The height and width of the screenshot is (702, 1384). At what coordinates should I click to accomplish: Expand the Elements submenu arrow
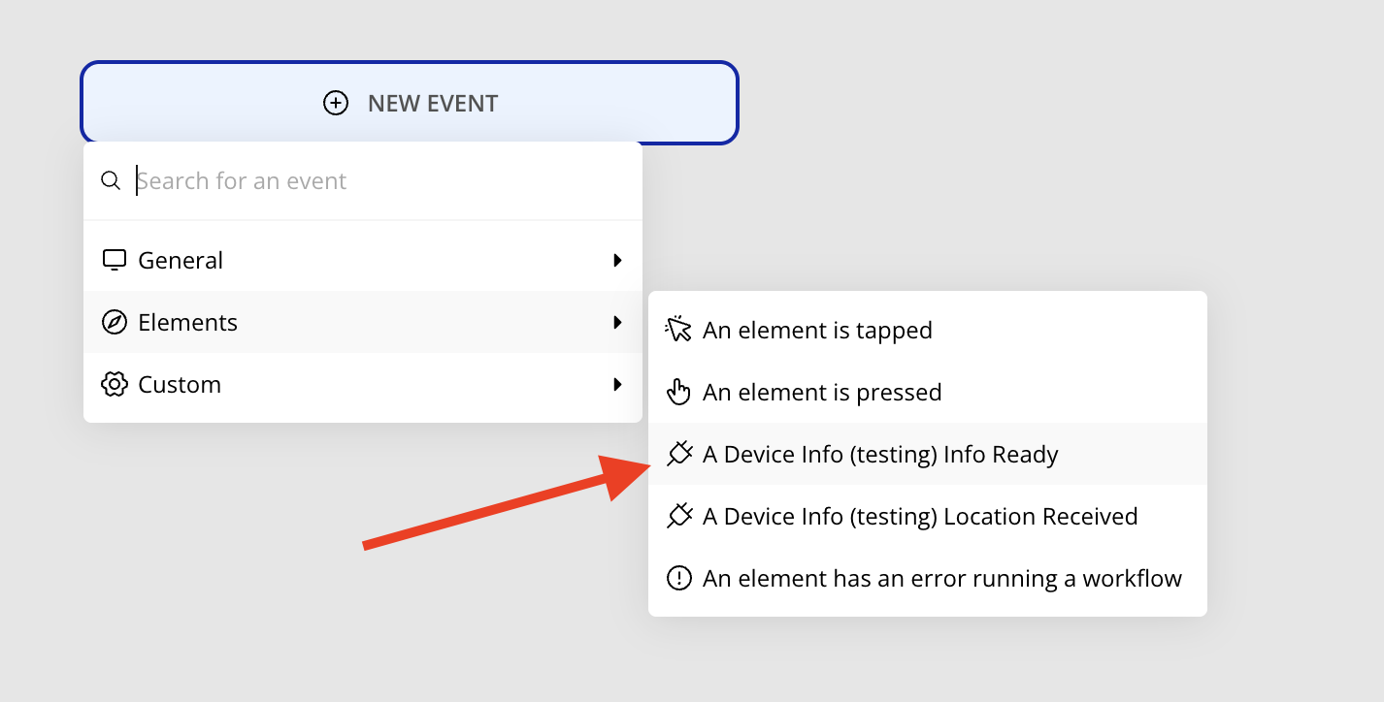[617, 322]
